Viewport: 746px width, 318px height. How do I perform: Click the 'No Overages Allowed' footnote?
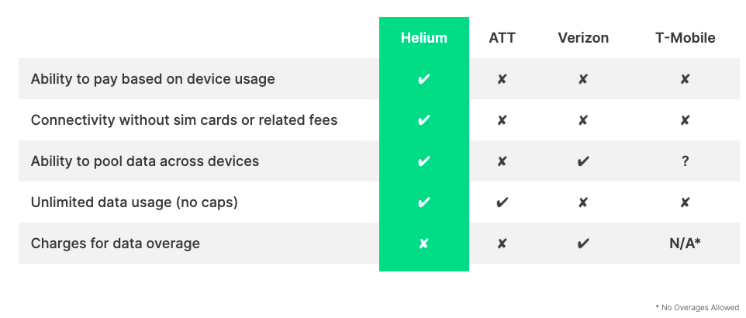click(697, 307)
